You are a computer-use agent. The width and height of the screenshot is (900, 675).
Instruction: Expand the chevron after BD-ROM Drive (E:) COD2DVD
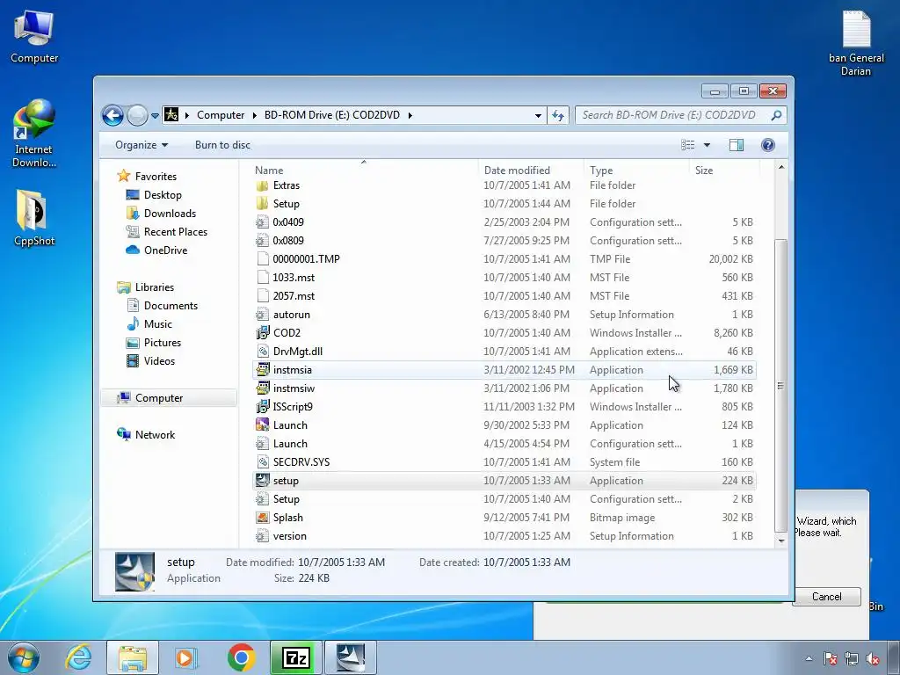coord(410,115)
